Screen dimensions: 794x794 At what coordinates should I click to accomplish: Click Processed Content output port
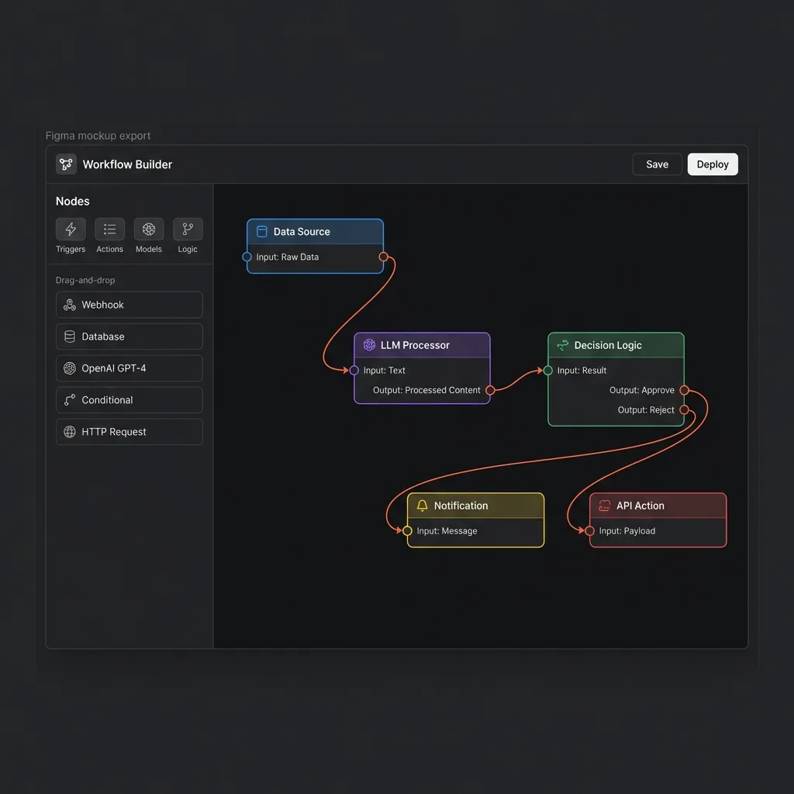490,391
